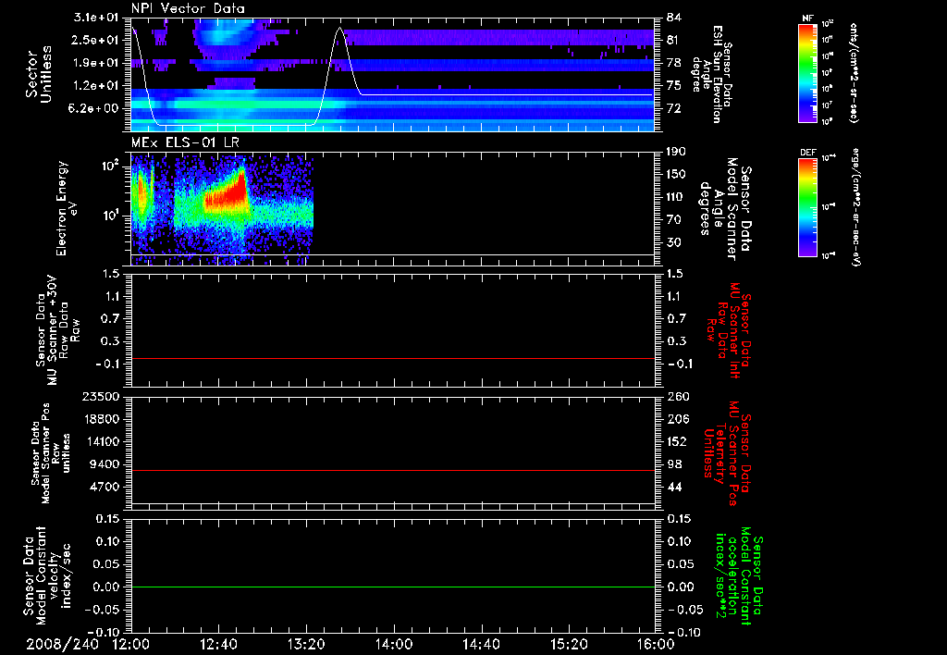Click the '1.2e+01' sector axis value

tap(96, 85)
